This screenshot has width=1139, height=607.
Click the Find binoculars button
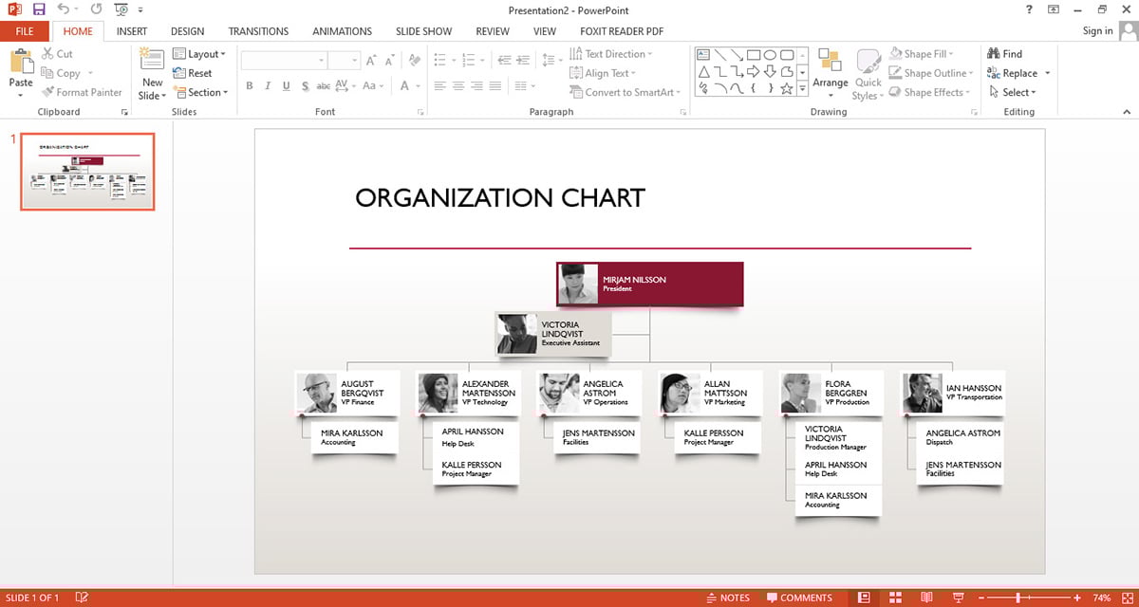tap(1005, 54)
